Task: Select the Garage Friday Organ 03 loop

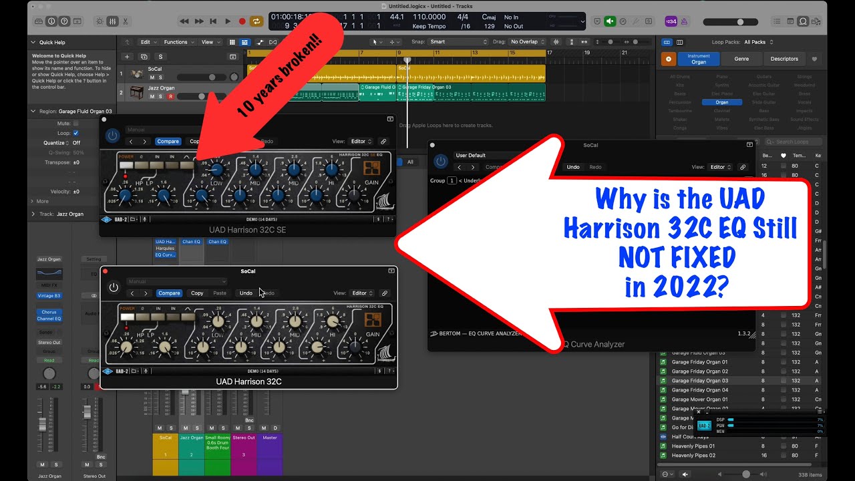Action: (700, 381)
